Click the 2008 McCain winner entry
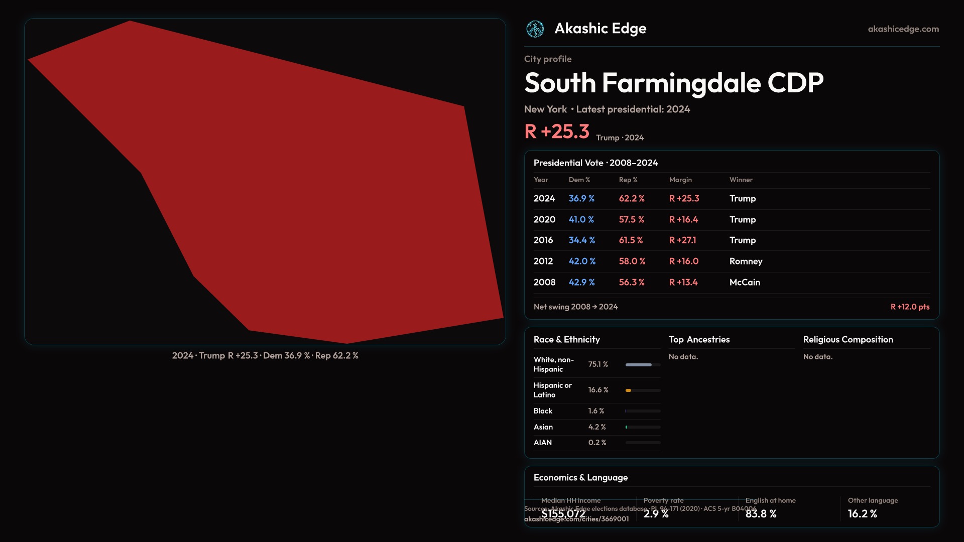This screenshot has height=542, width=964. pyautogui.click(x=745, y=283)
